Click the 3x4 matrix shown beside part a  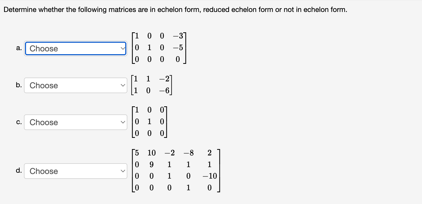[x=159, y=48]
